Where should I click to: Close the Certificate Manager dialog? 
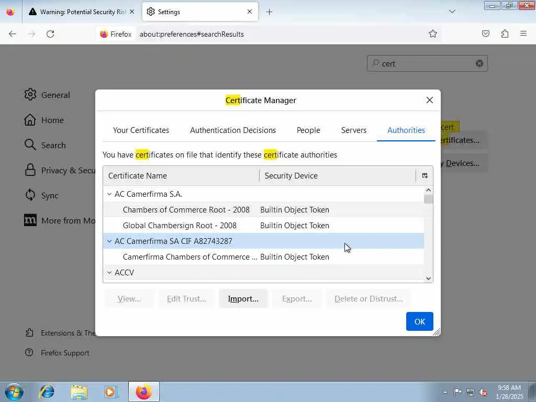coord(430,100)
